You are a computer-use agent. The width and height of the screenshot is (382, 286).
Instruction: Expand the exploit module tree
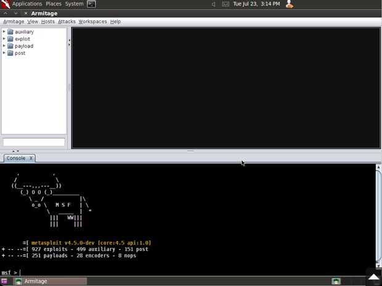4,39
